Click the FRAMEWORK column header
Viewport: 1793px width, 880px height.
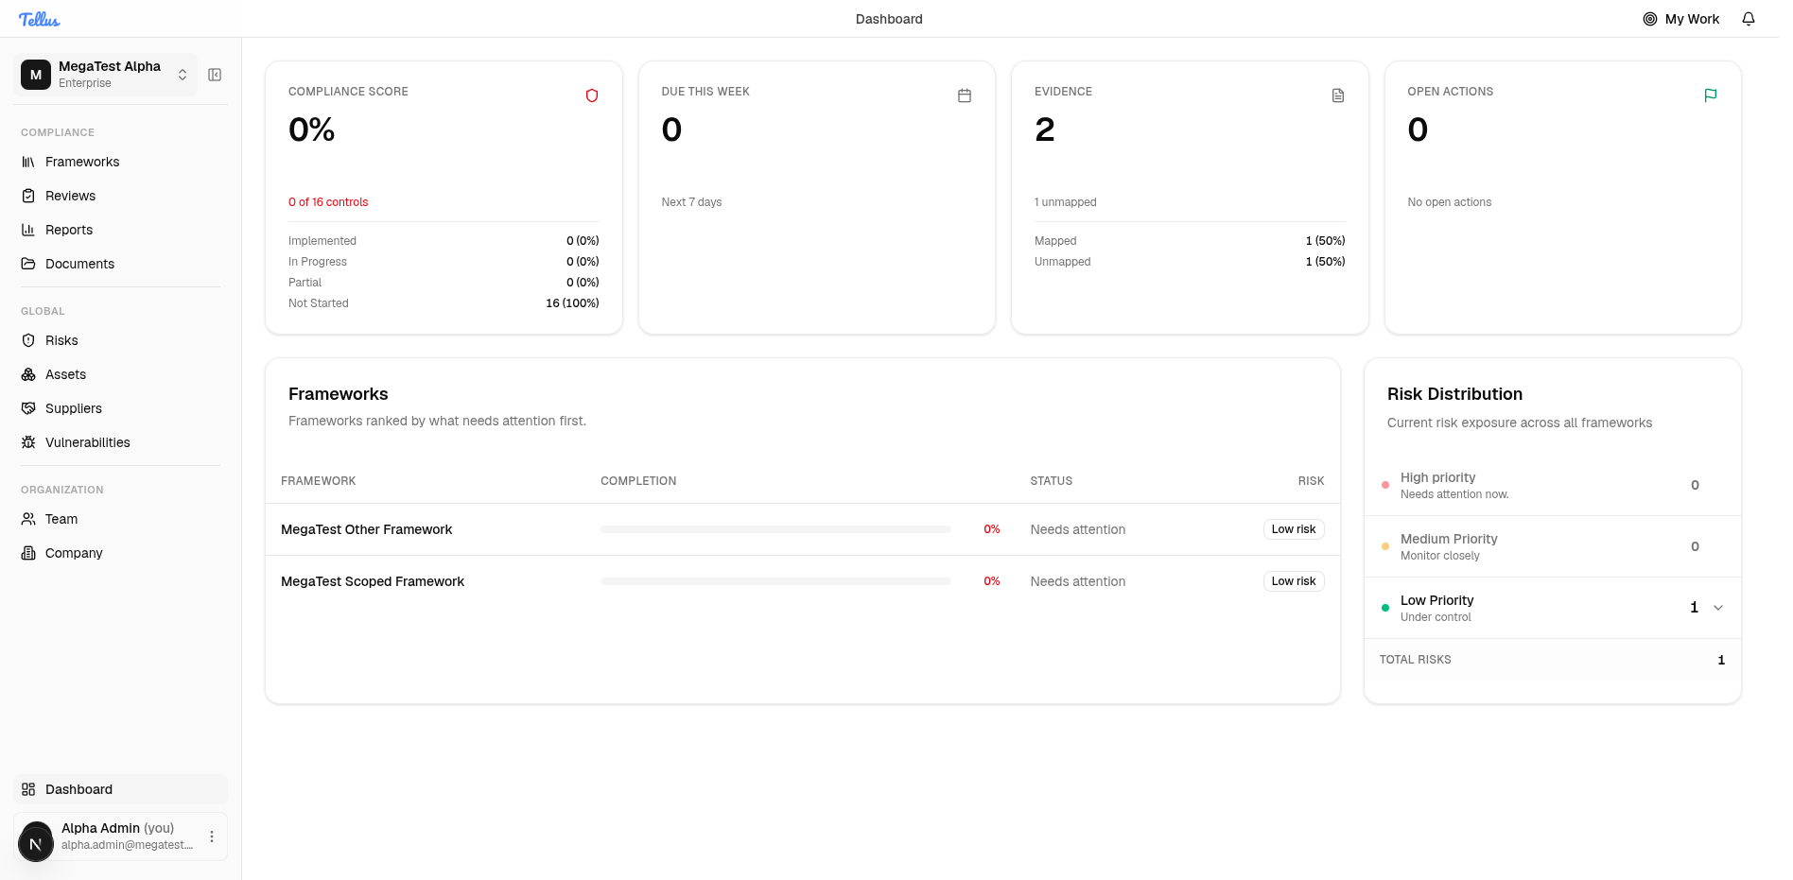[318, 481]
